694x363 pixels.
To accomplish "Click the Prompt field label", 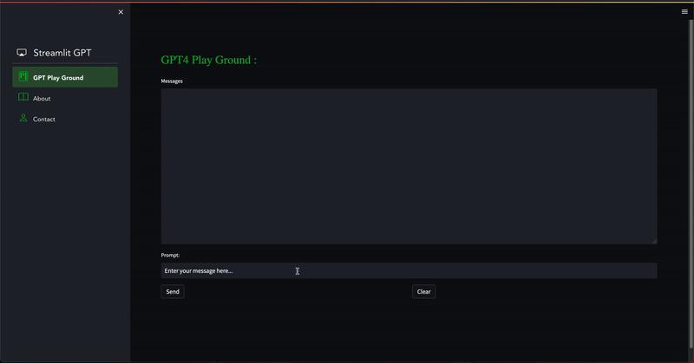I will coord(170,255).
